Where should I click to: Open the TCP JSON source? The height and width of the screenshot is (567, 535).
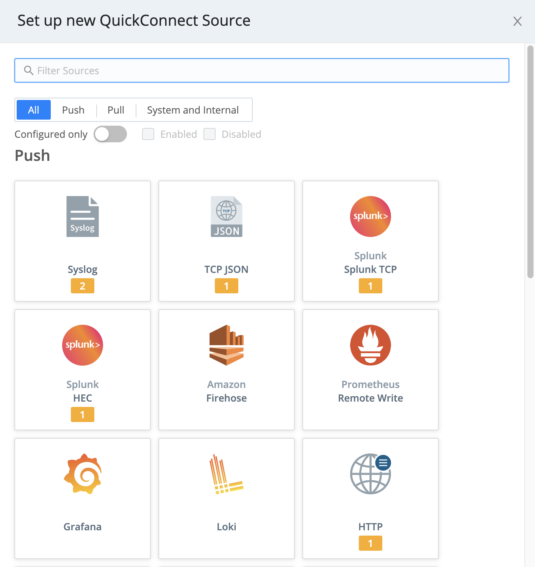coord(226,216)
